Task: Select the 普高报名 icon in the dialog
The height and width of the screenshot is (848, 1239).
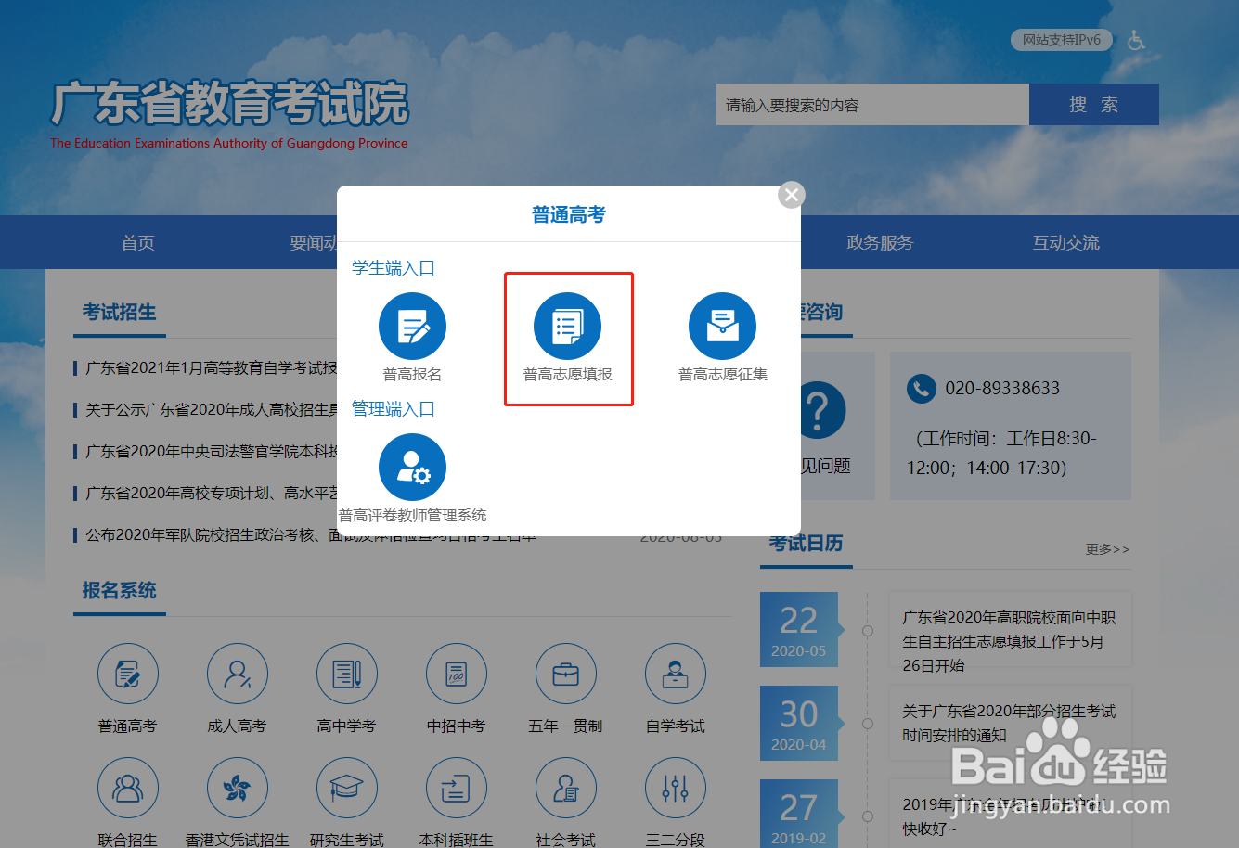Action: pyautogui.click(x=412, y=326)
